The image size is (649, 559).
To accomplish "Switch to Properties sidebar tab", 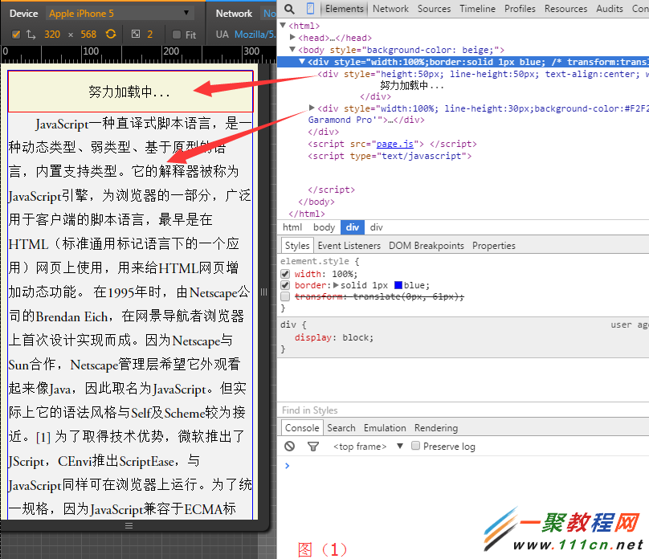I will click(493, 245).
